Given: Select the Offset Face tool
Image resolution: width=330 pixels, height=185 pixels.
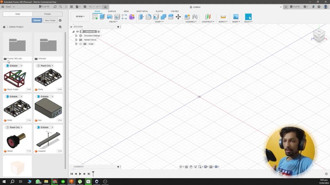Looking at the screenshot, I should [171, 17].
